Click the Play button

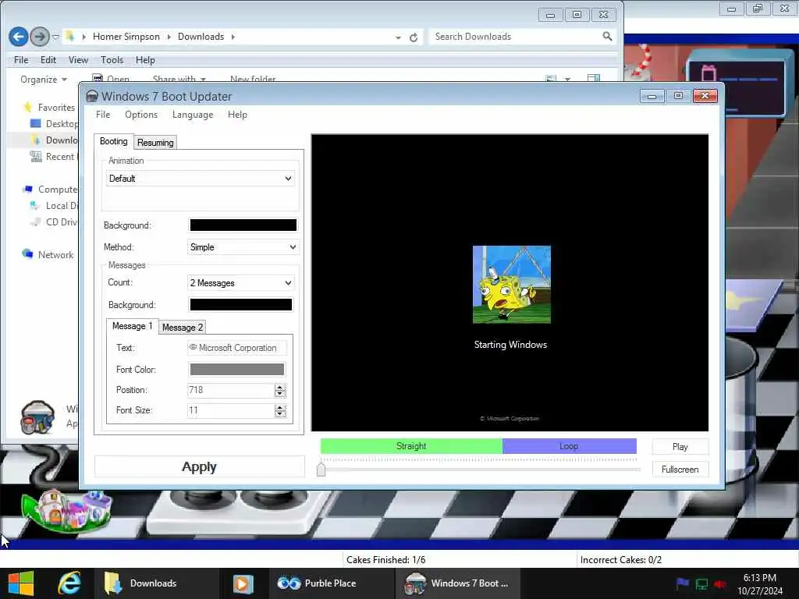pyautogui.click(x=680, y=447)
